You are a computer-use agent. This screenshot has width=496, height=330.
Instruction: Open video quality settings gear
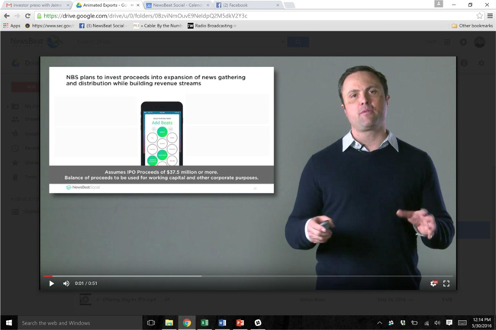tap(433, 284)
